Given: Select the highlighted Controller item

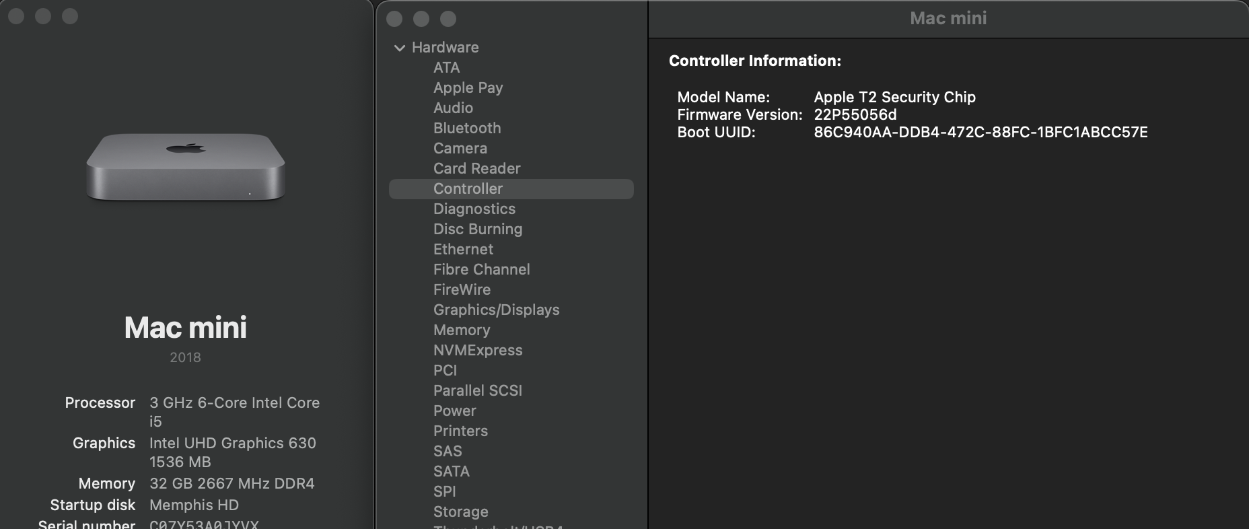Looking at the screenshot, I should coord(468,188).
